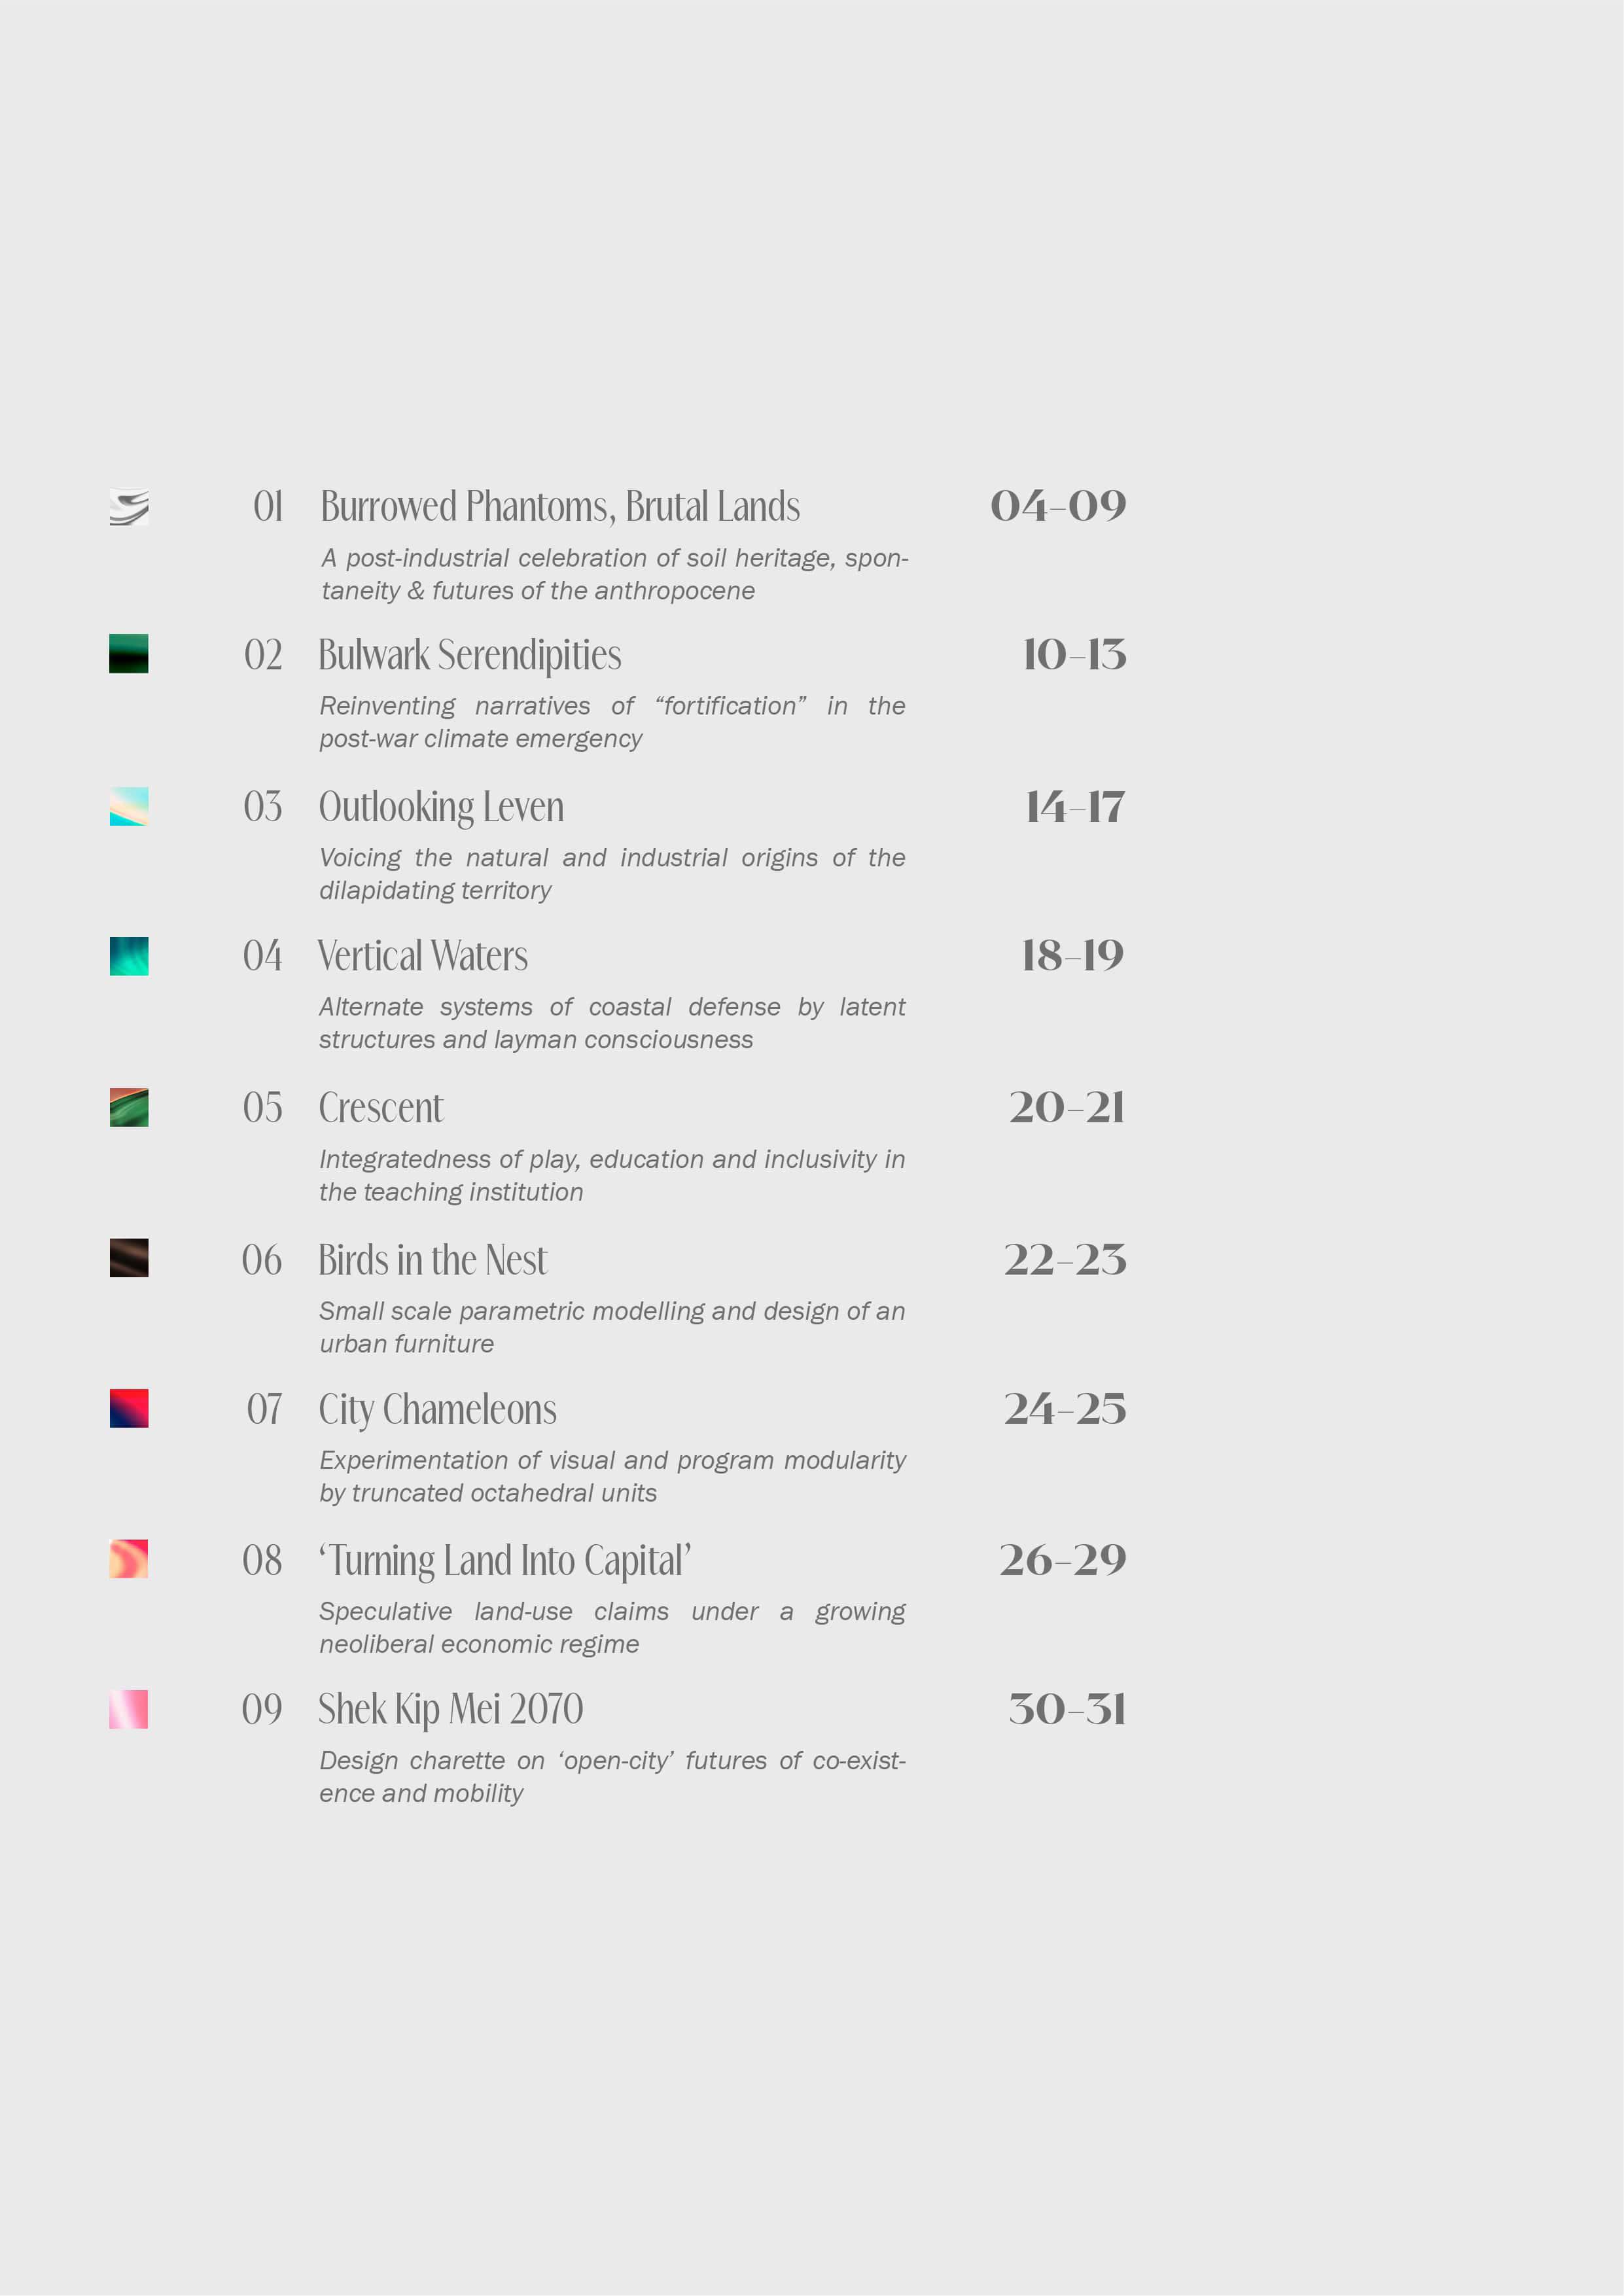Click page range 04-09
1624x2296 pixels.
pos(1058,506)
